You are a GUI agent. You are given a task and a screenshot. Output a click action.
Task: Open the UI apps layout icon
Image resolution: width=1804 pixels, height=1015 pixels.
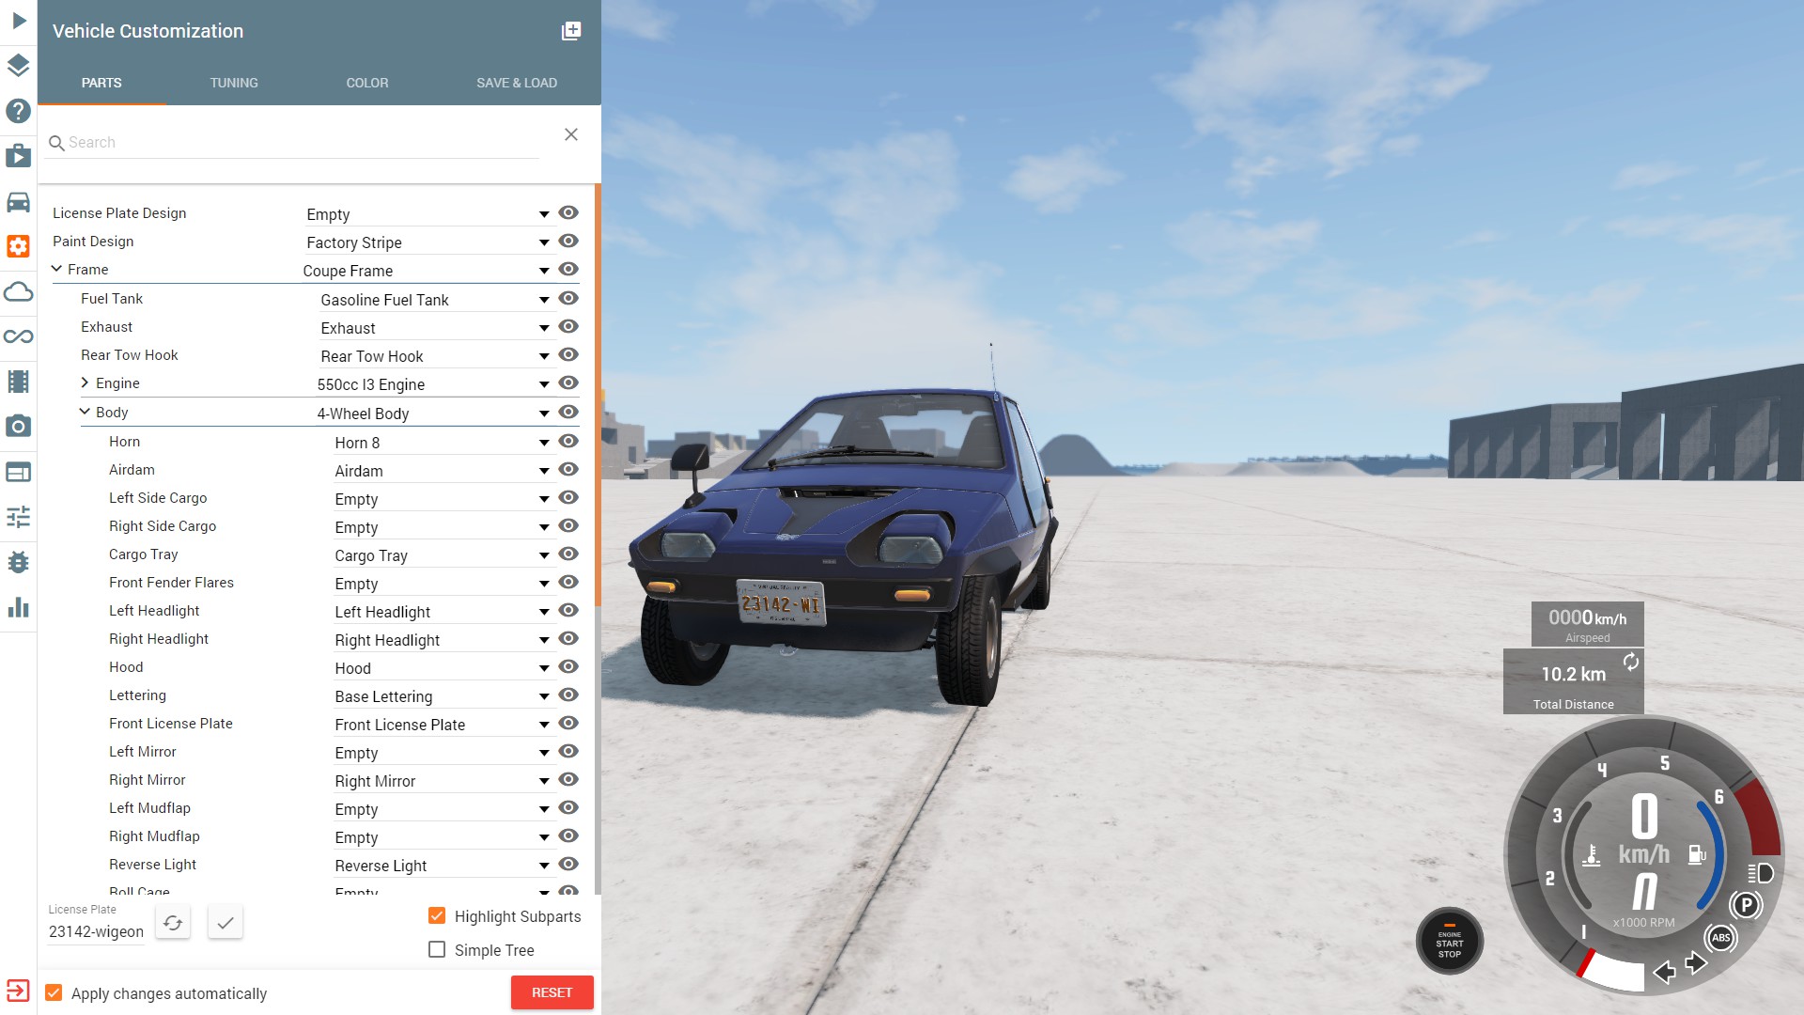pos(19,472)
